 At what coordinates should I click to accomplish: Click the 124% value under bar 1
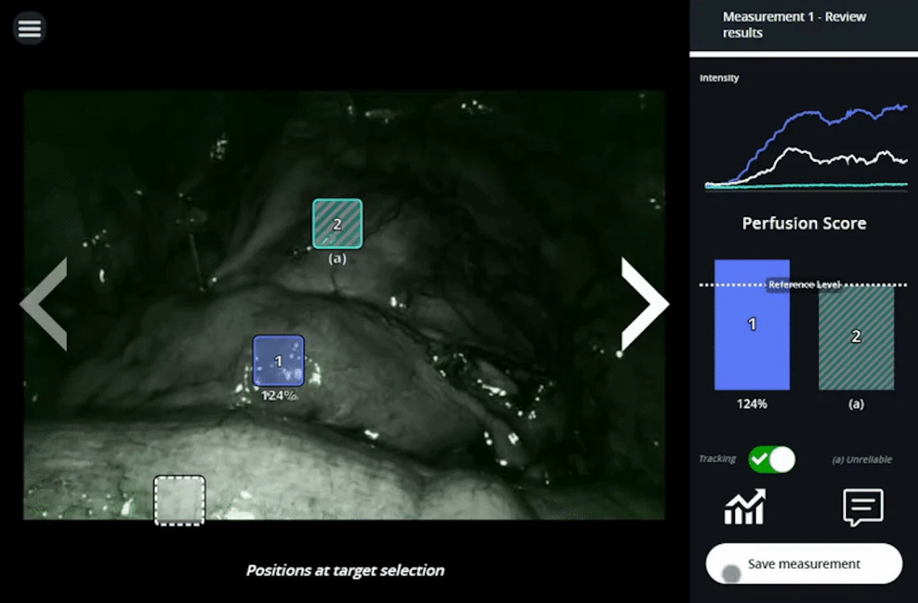pyautogui.click(x=752, y=404)
